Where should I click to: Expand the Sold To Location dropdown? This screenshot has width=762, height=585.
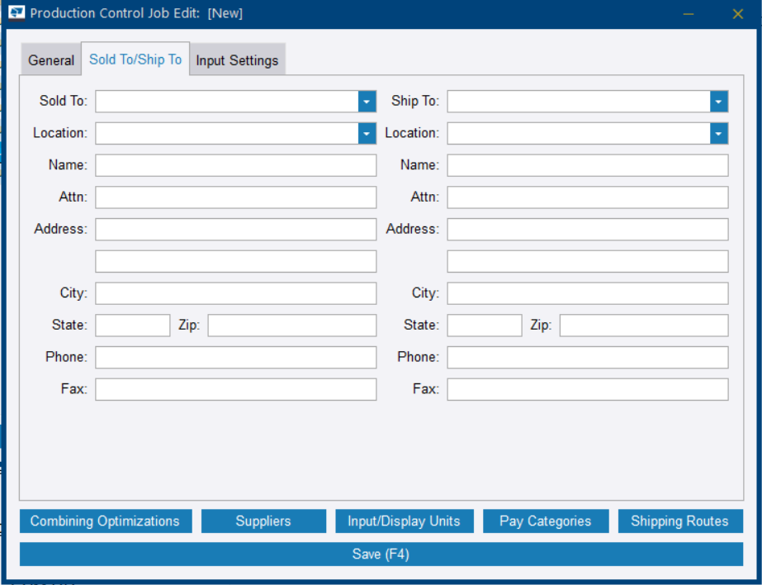tap(367, 133)
